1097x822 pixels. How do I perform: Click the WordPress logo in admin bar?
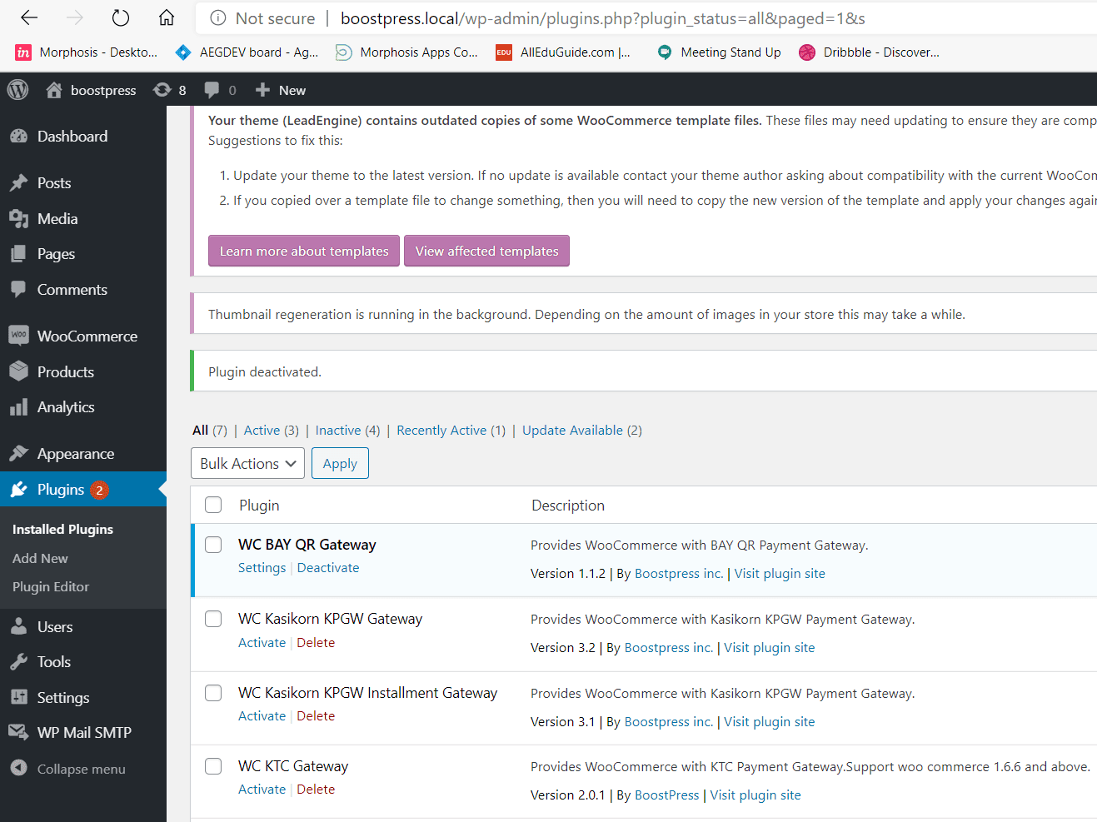point(17,90)
